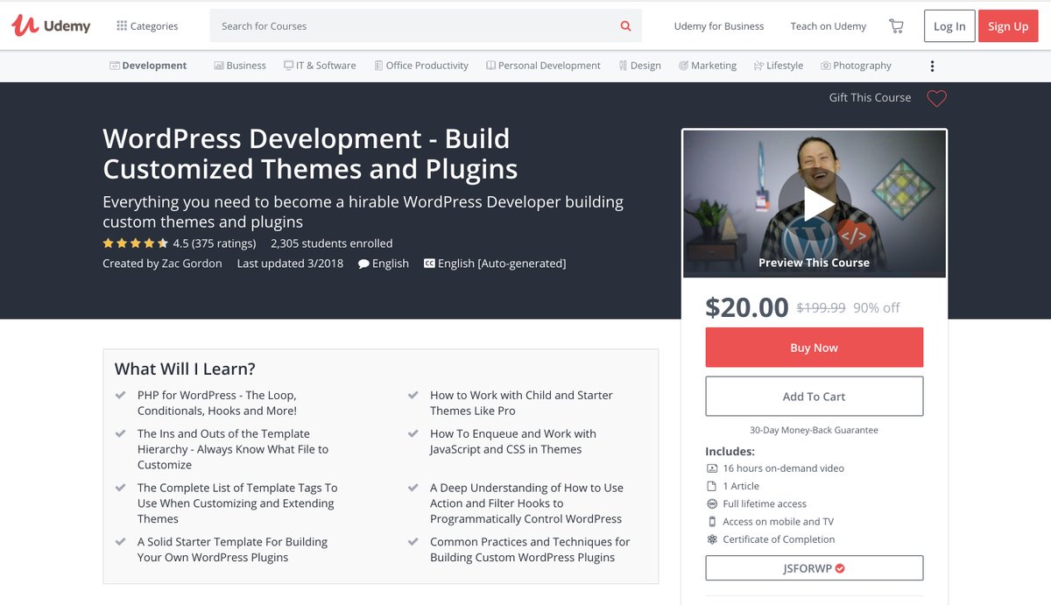Select the Lifestyle category tab
The width and height of the screenshot is (1051, 605).
coord(779,66)
